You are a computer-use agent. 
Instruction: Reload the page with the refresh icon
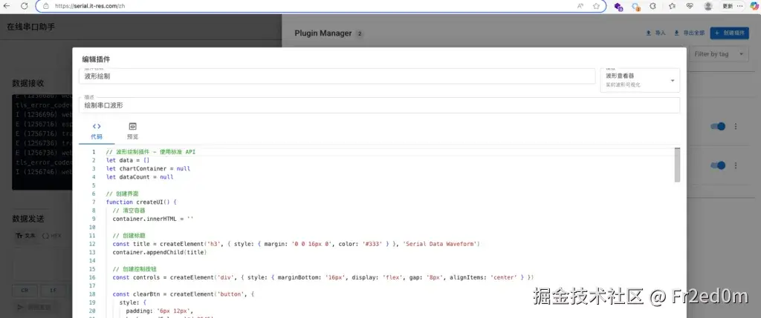coord(25,6)
